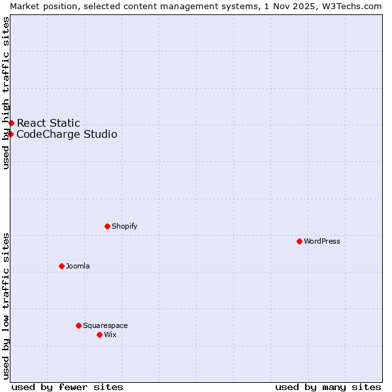The height and width of the screenshot is (392, 392).
Task: Select the Joomla label text
Action: pyautogui.click(x=78, y=266)
